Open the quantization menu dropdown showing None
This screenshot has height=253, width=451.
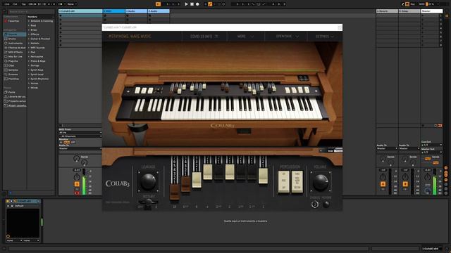(x=72, y=4)
